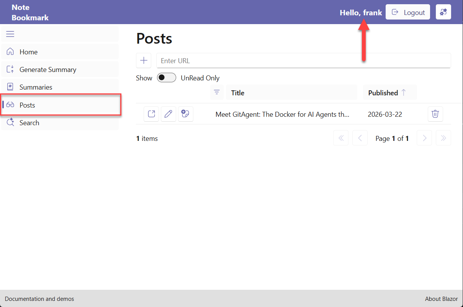Select Posts in the navigation menu
Screen dimensions: 463x307
(x=27, y=105)
